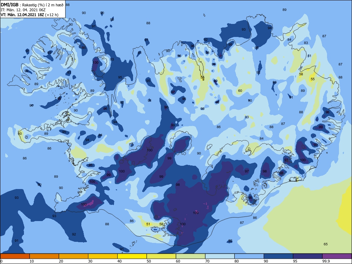Click the '51' humidity value on the map
Screen dimensions: 352x264
[148, 224]
